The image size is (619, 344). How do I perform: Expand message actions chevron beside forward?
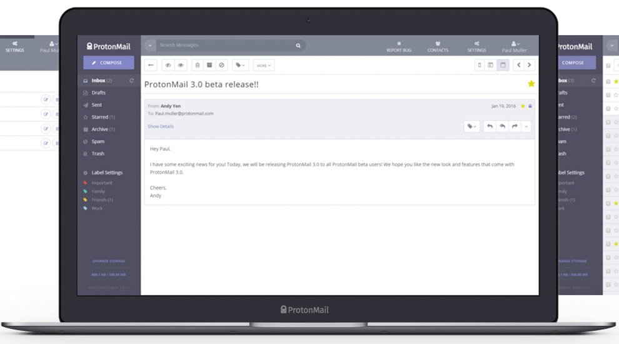[x=526, y=126]
